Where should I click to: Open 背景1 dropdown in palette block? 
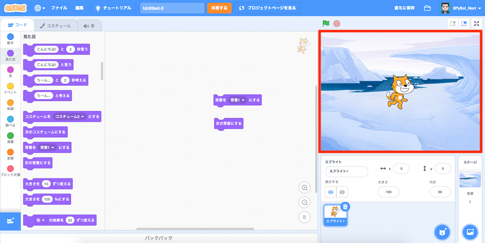[x=48, y=147]
